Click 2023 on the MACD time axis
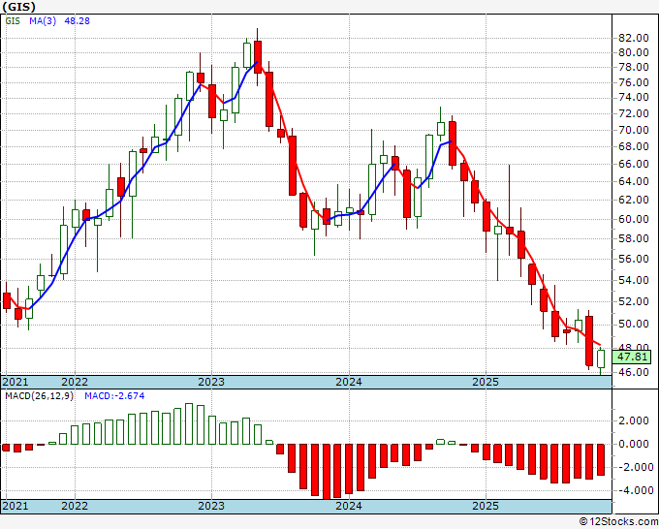Viewport: 659px width, 529px height. (211, 506)
